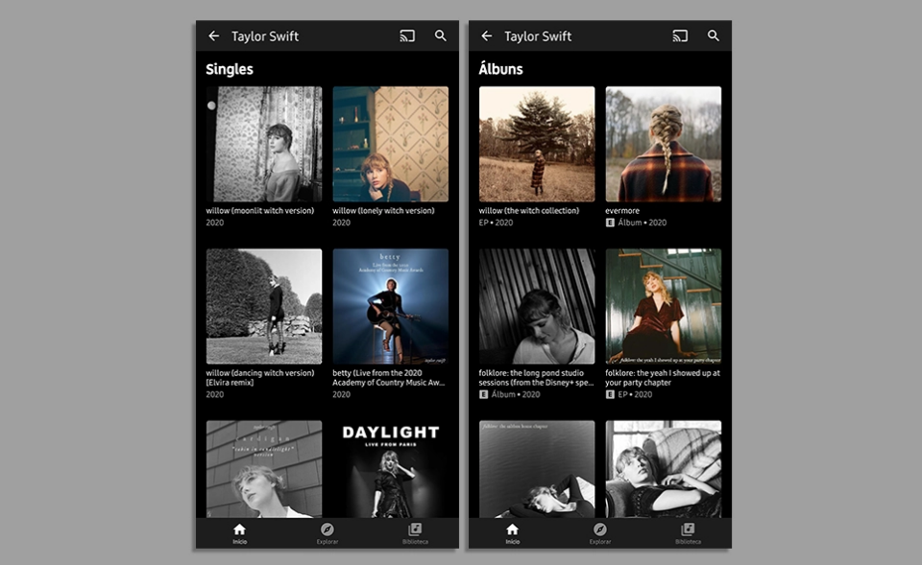Open search on the Álbuns screen

pos(714,35)
